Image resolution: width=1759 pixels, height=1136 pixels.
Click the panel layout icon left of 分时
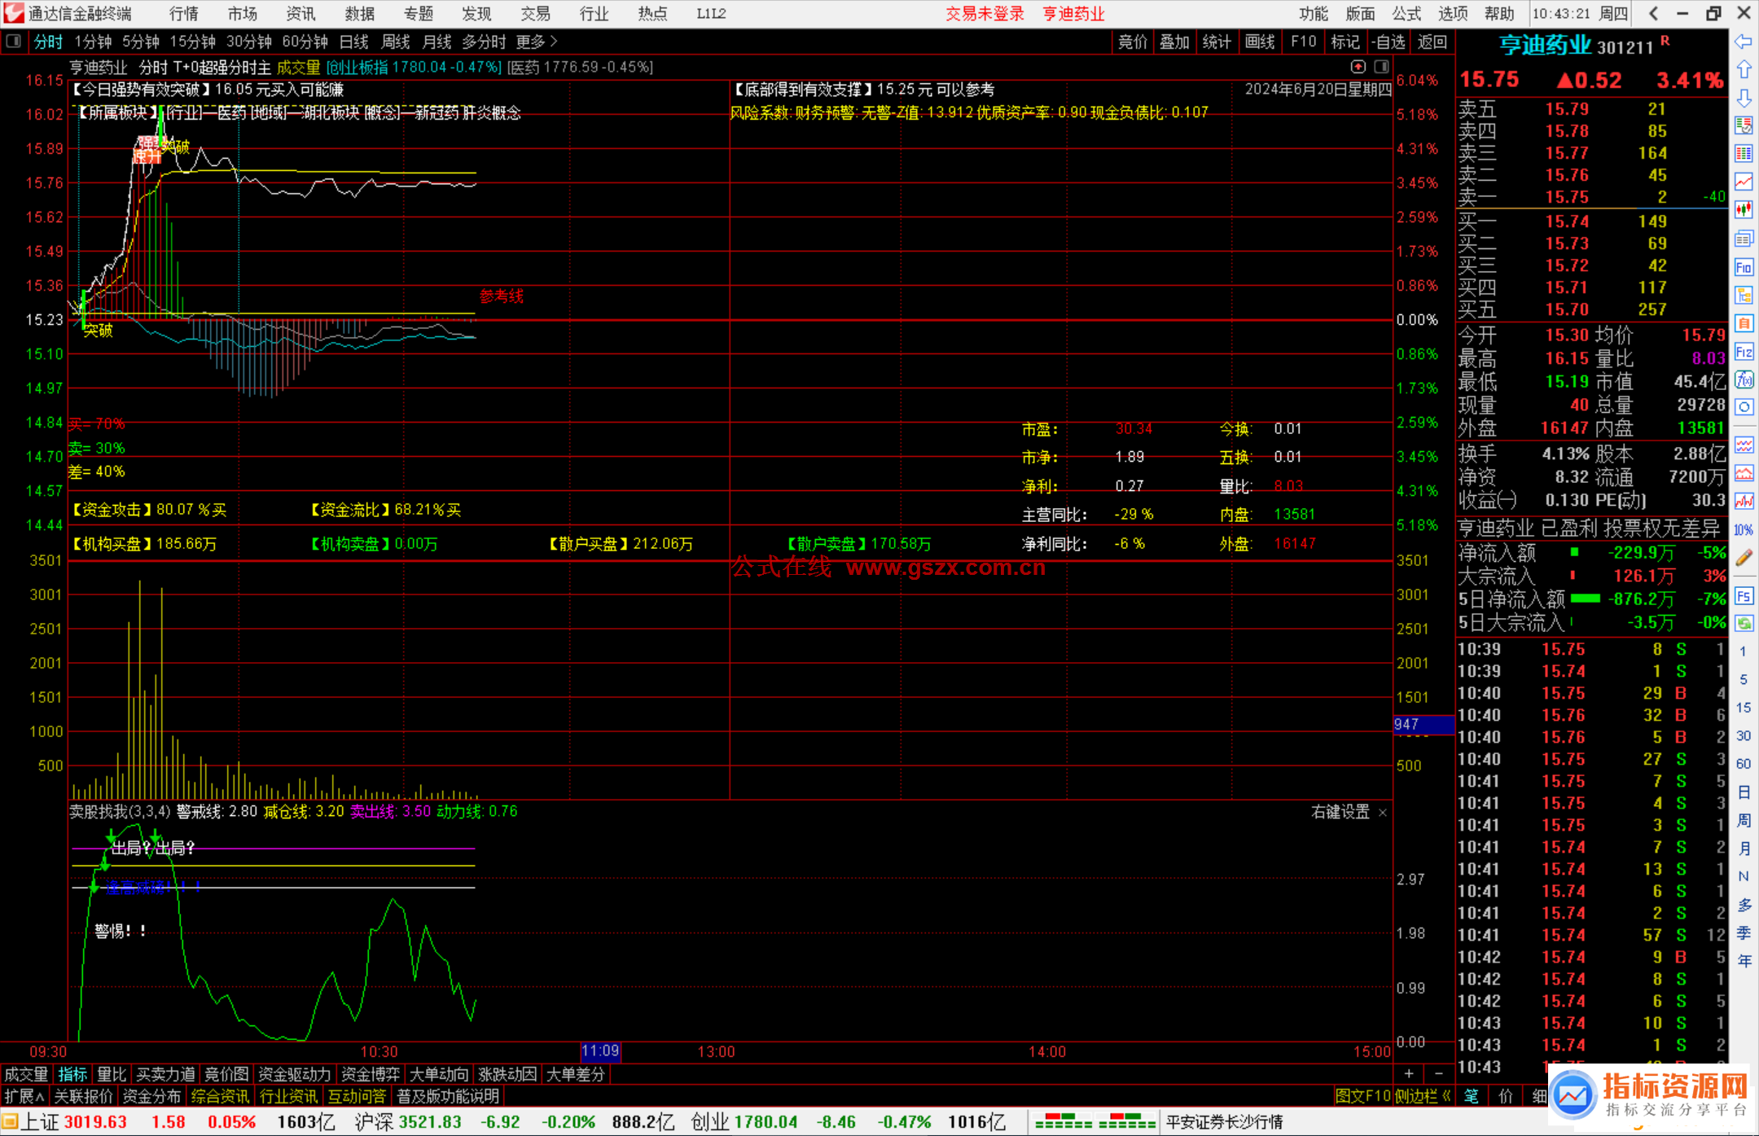click(14, 42)
